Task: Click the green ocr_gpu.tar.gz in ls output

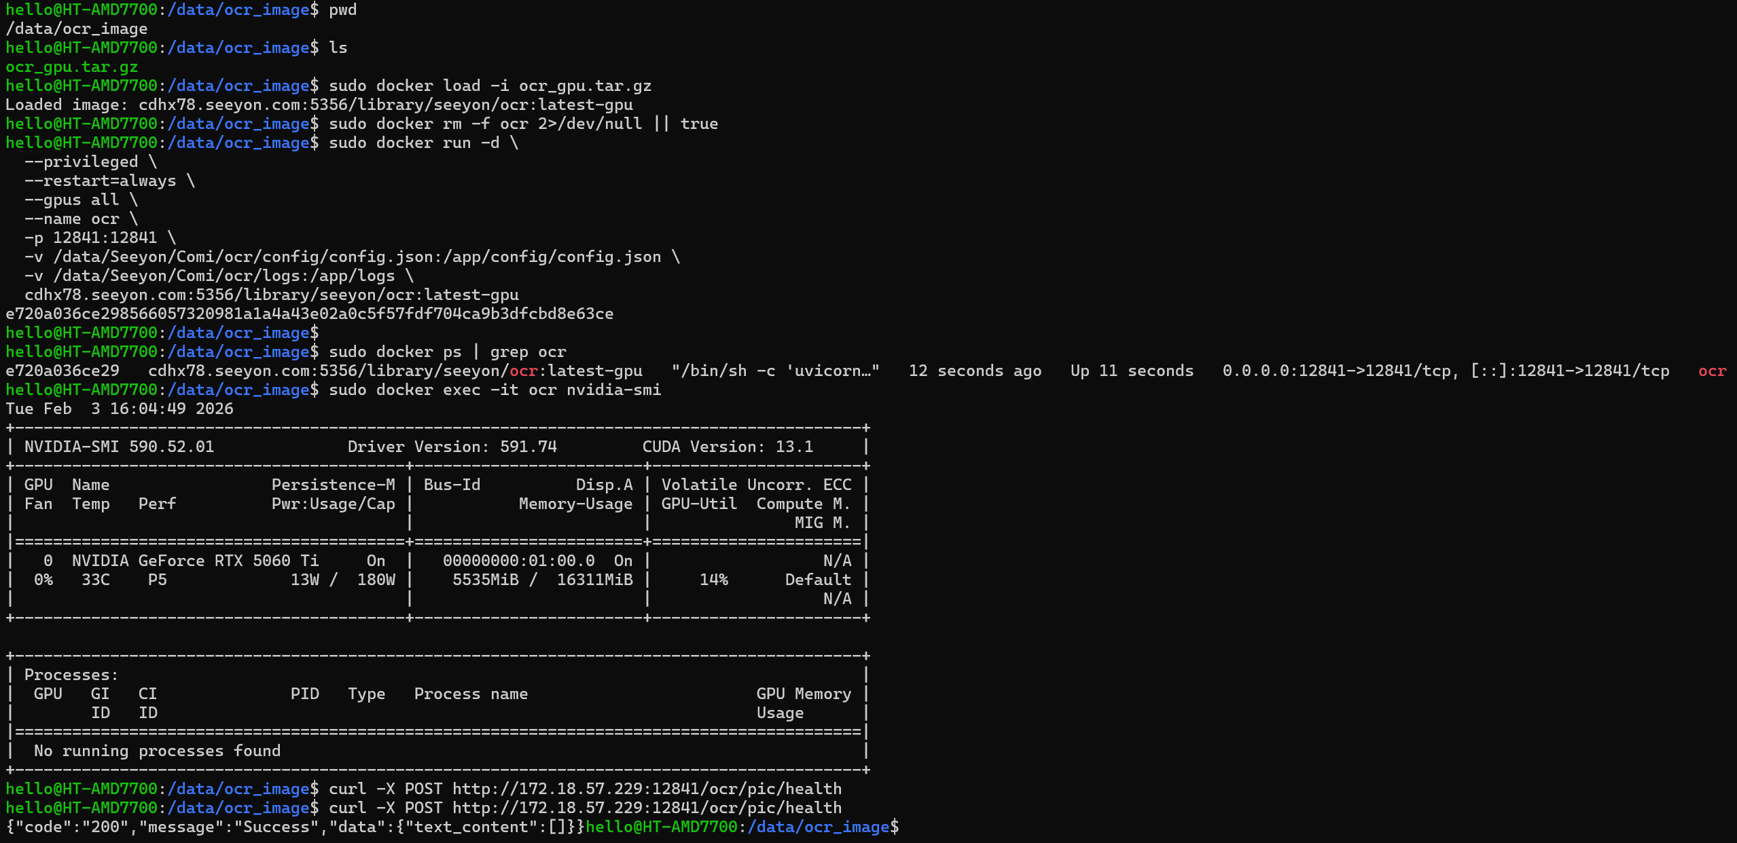Action: [71, 67]
